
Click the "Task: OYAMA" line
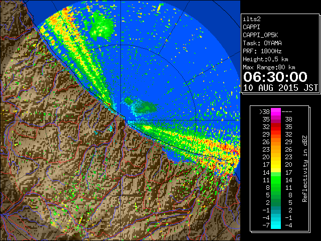pyautogui.click(x=262, y=43)
